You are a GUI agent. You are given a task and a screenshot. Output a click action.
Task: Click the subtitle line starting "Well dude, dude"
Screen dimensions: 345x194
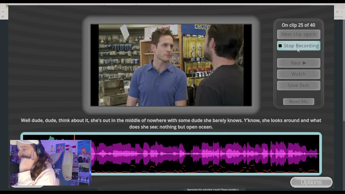click(171, 124)
